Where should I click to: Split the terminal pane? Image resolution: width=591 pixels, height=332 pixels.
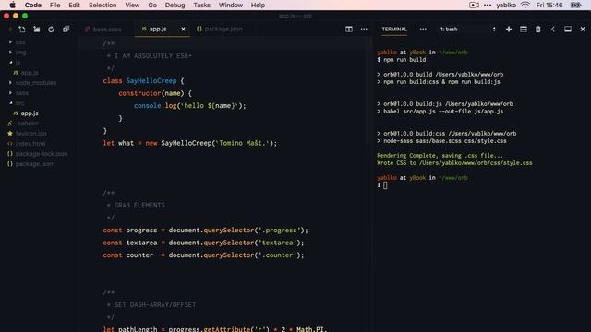point(524,29)
